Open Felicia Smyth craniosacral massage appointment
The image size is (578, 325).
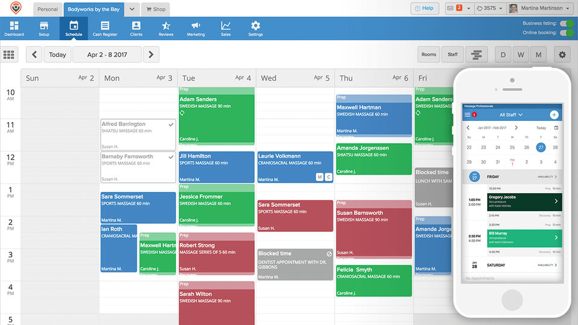[x=374, y=281]
